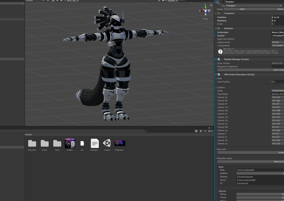Screen dimensions: 284x201
Task: Select the Praetor Unity scene asset
Action: (x=107, y=145)
